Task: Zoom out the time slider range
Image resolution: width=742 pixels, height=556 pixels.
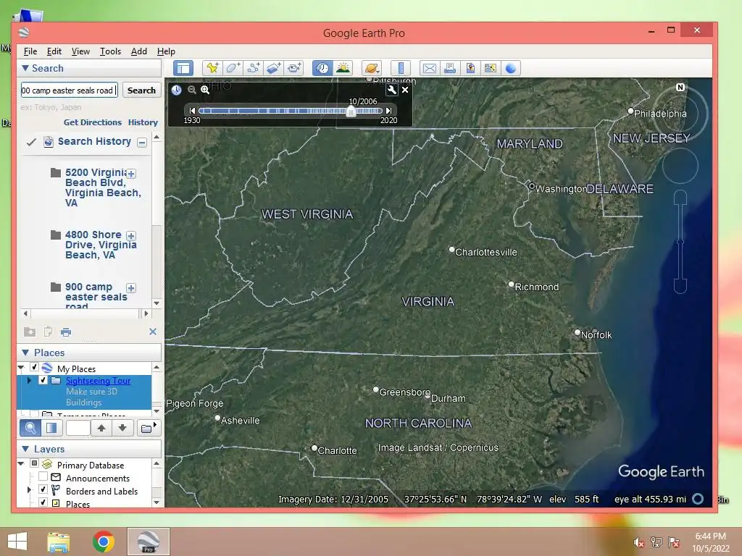Action: 191,90
